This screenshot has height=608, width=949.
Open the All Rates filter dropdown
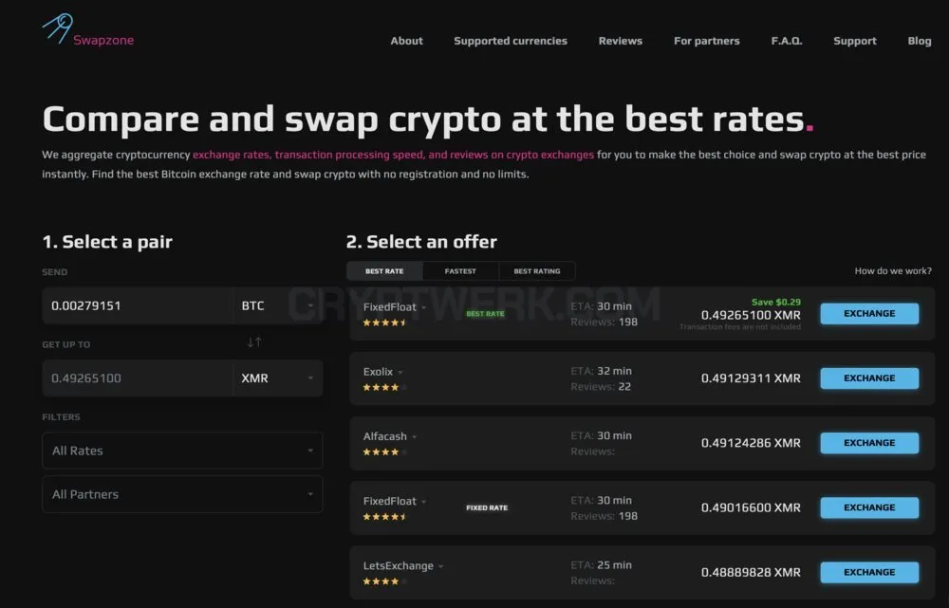click(182, 451)
